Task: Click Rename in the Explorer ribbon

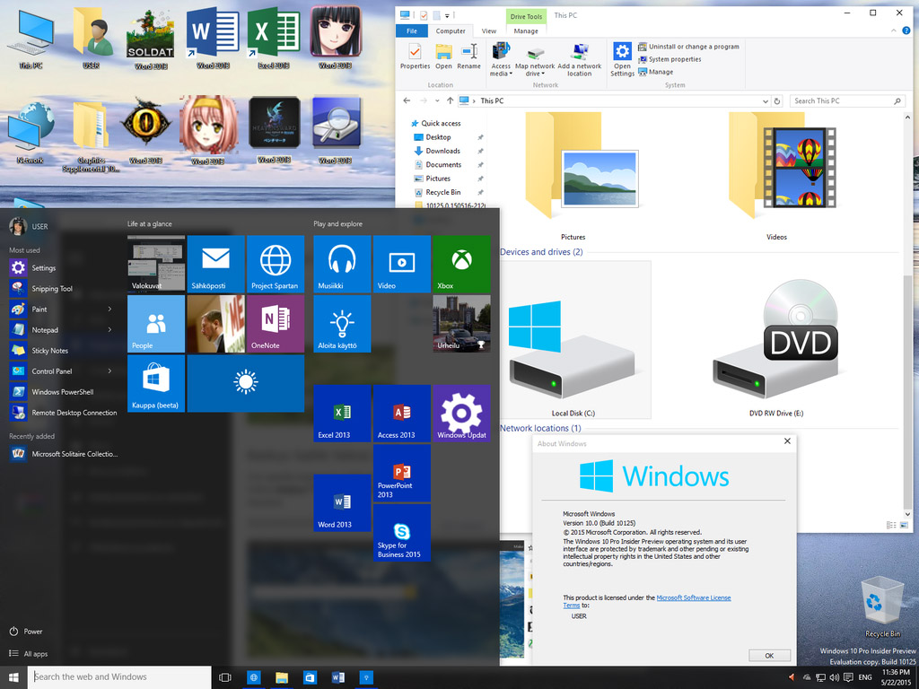Action: [x=468, y=57]
